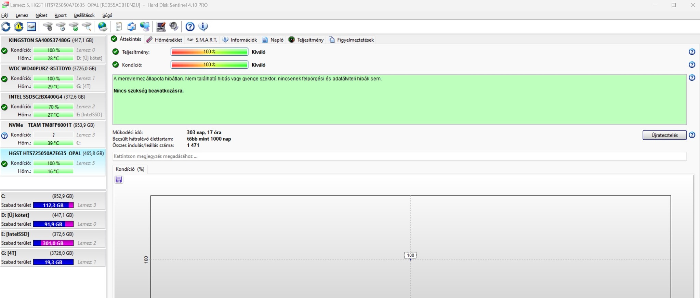The width and height of the screenshot is (700, 298).
Task: Click the globe with disk toolbar icon
Action: coord(103,26)
